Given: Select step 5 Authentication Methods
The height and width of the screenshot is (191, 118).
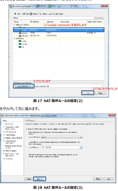Looking at the screenshot, I should pyautogui.click(x=13, y=138).
